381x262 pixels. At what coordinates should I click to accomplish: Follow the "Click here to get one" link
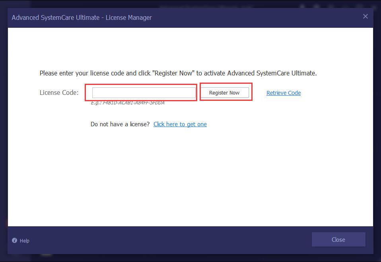click(x=180, y=124)
